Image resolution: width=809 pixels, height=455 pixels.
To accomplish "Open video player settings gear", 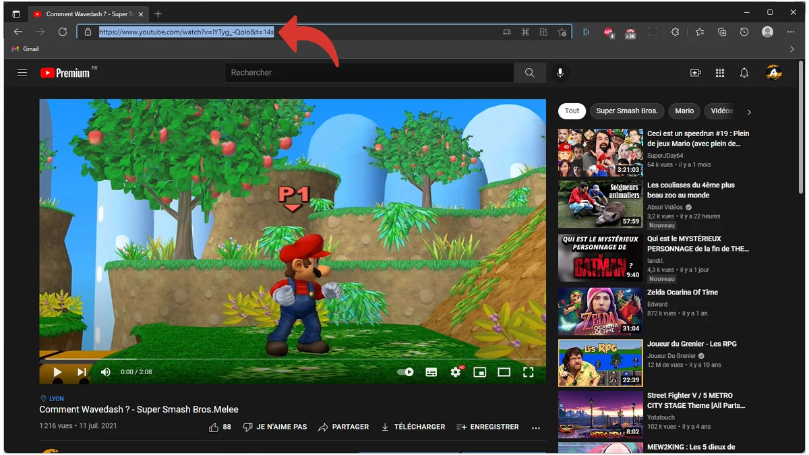I will 456,372.
